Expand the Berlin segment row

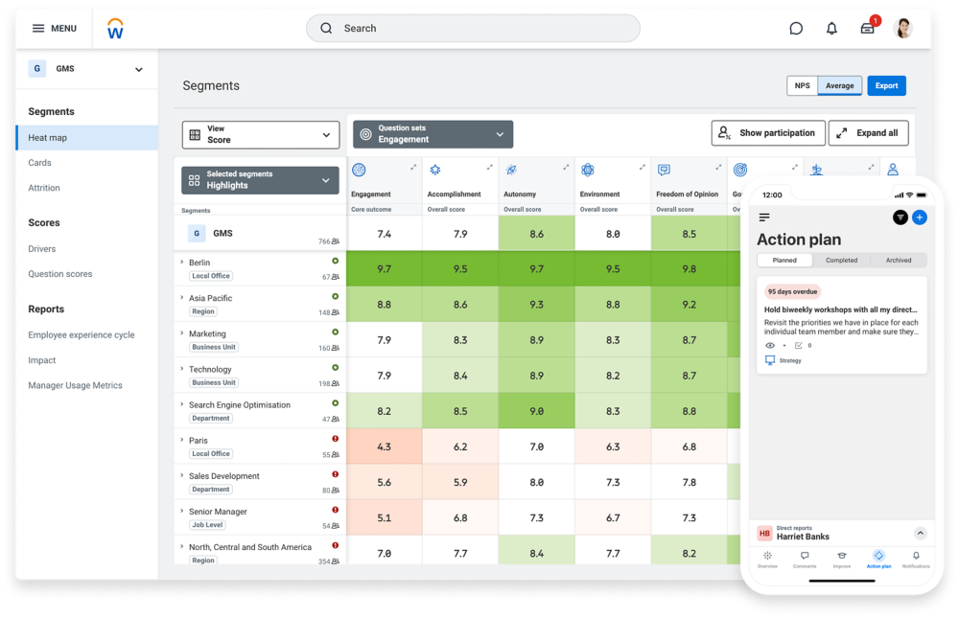(181, 262)
